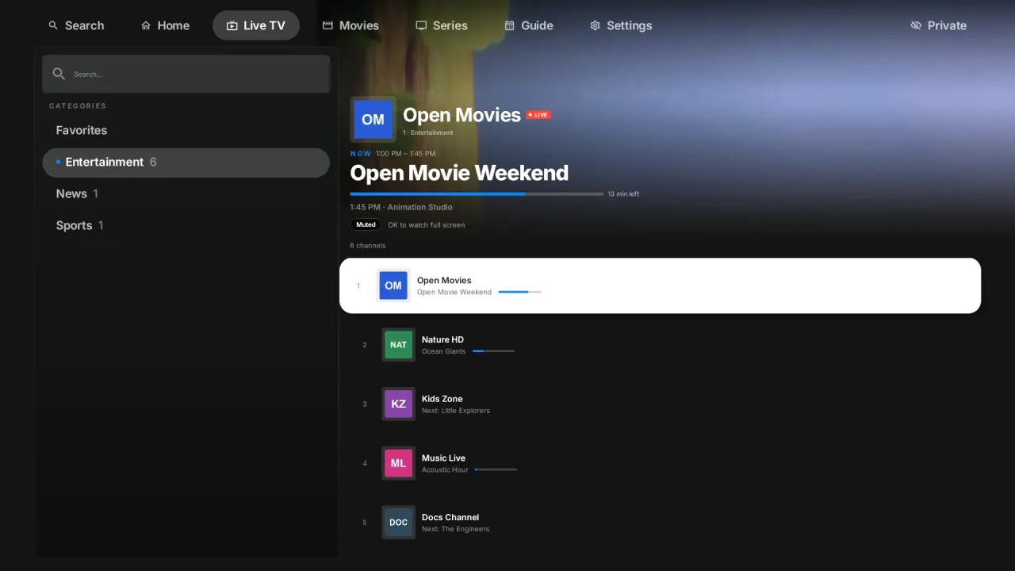Select the Docs Channel name
The width and height of the screenshot is (1015, 571).
pos(450,517)
